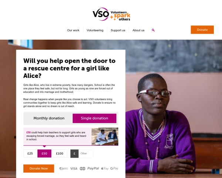Choose the £50 donation amount

44,154
